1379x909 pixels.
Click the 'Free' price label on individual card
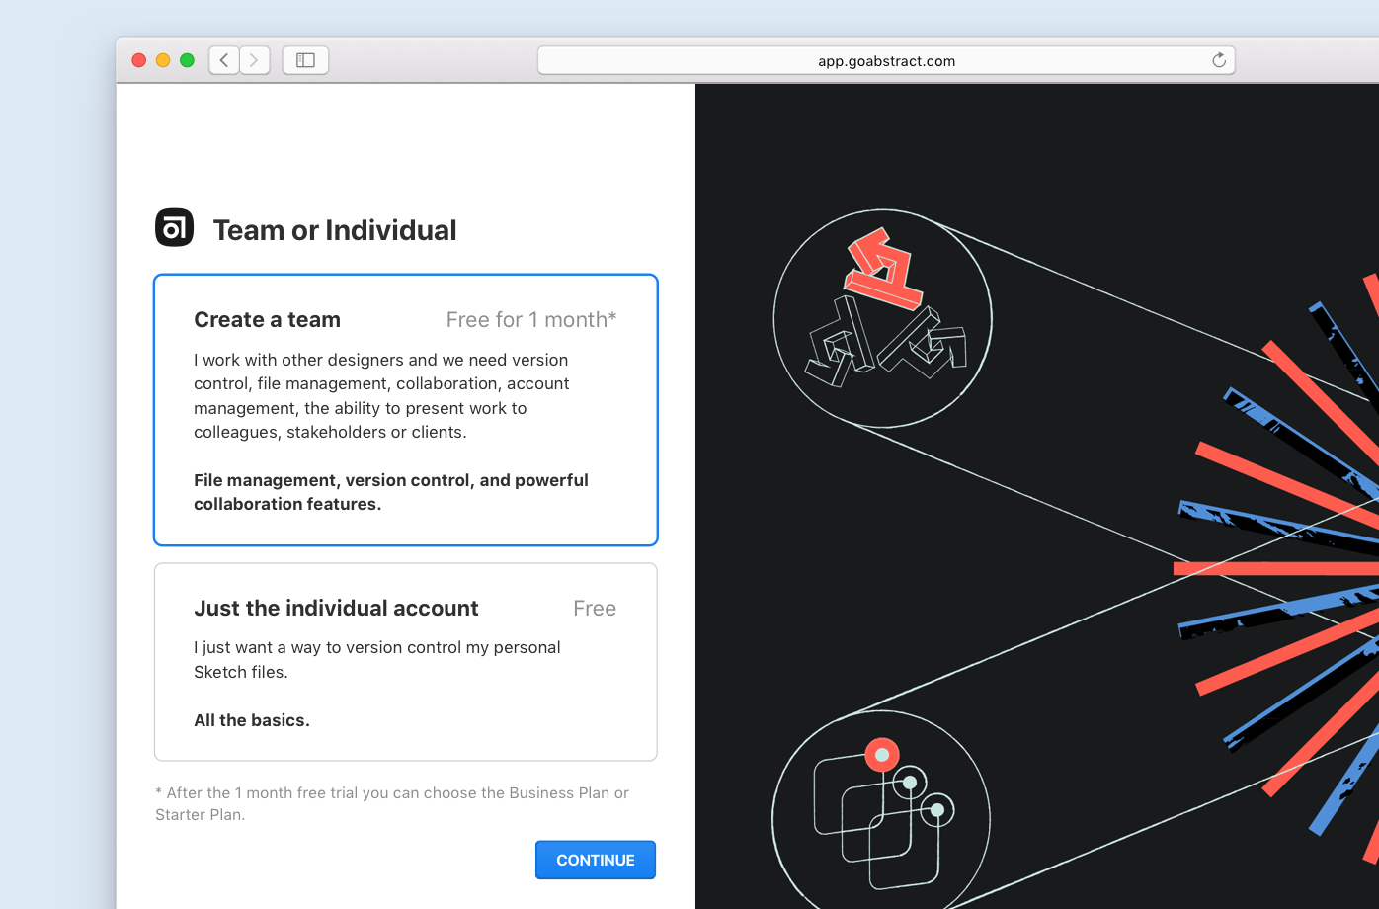595,609
